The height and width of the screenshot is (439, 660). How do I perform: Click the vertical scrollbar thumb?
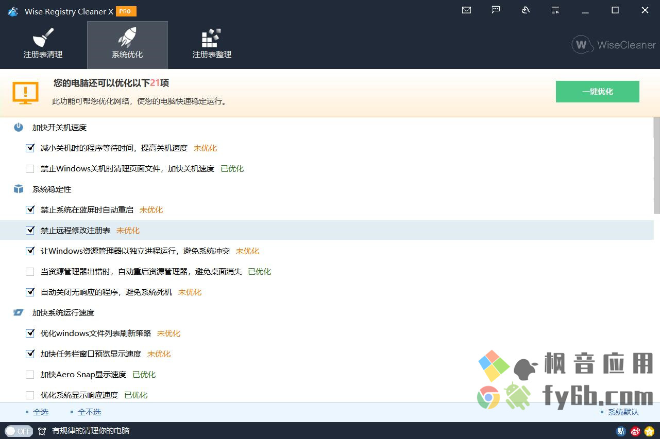pos(656,166)
